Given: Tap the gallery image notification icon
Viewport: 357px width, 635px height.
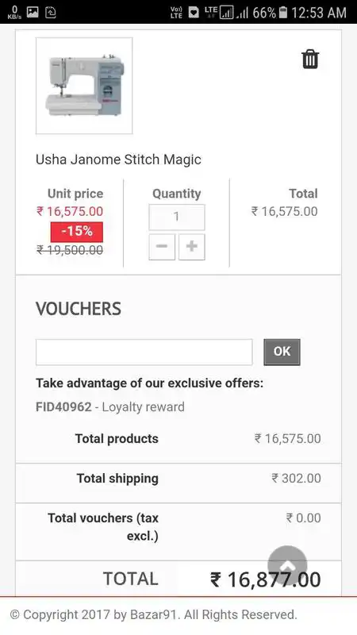Looking at the screenshot, I should [33, 12].
